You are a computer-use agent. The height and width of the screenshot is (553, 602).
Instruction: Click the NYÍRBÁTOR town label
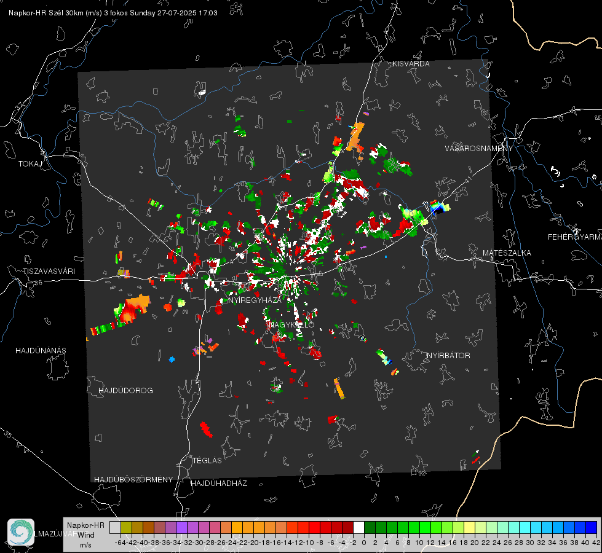click(x=448, y=356)
